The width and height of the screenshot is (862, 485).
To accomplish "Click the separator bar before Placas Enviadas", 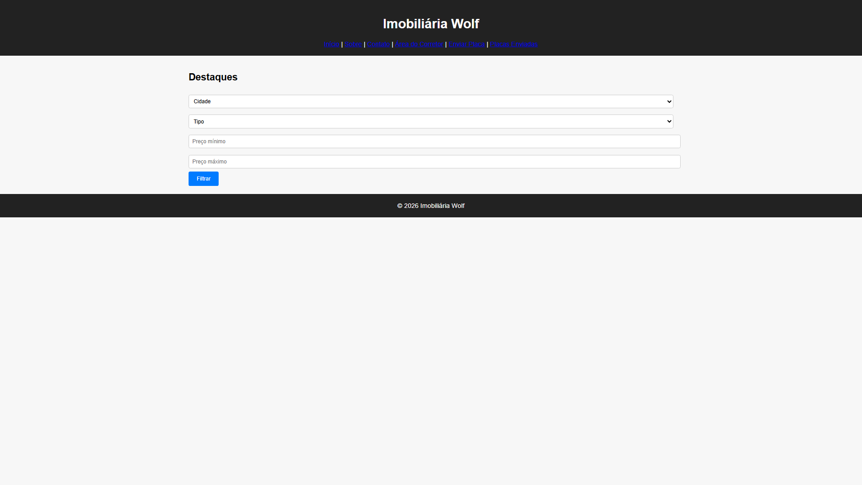I will coord(488,44).
